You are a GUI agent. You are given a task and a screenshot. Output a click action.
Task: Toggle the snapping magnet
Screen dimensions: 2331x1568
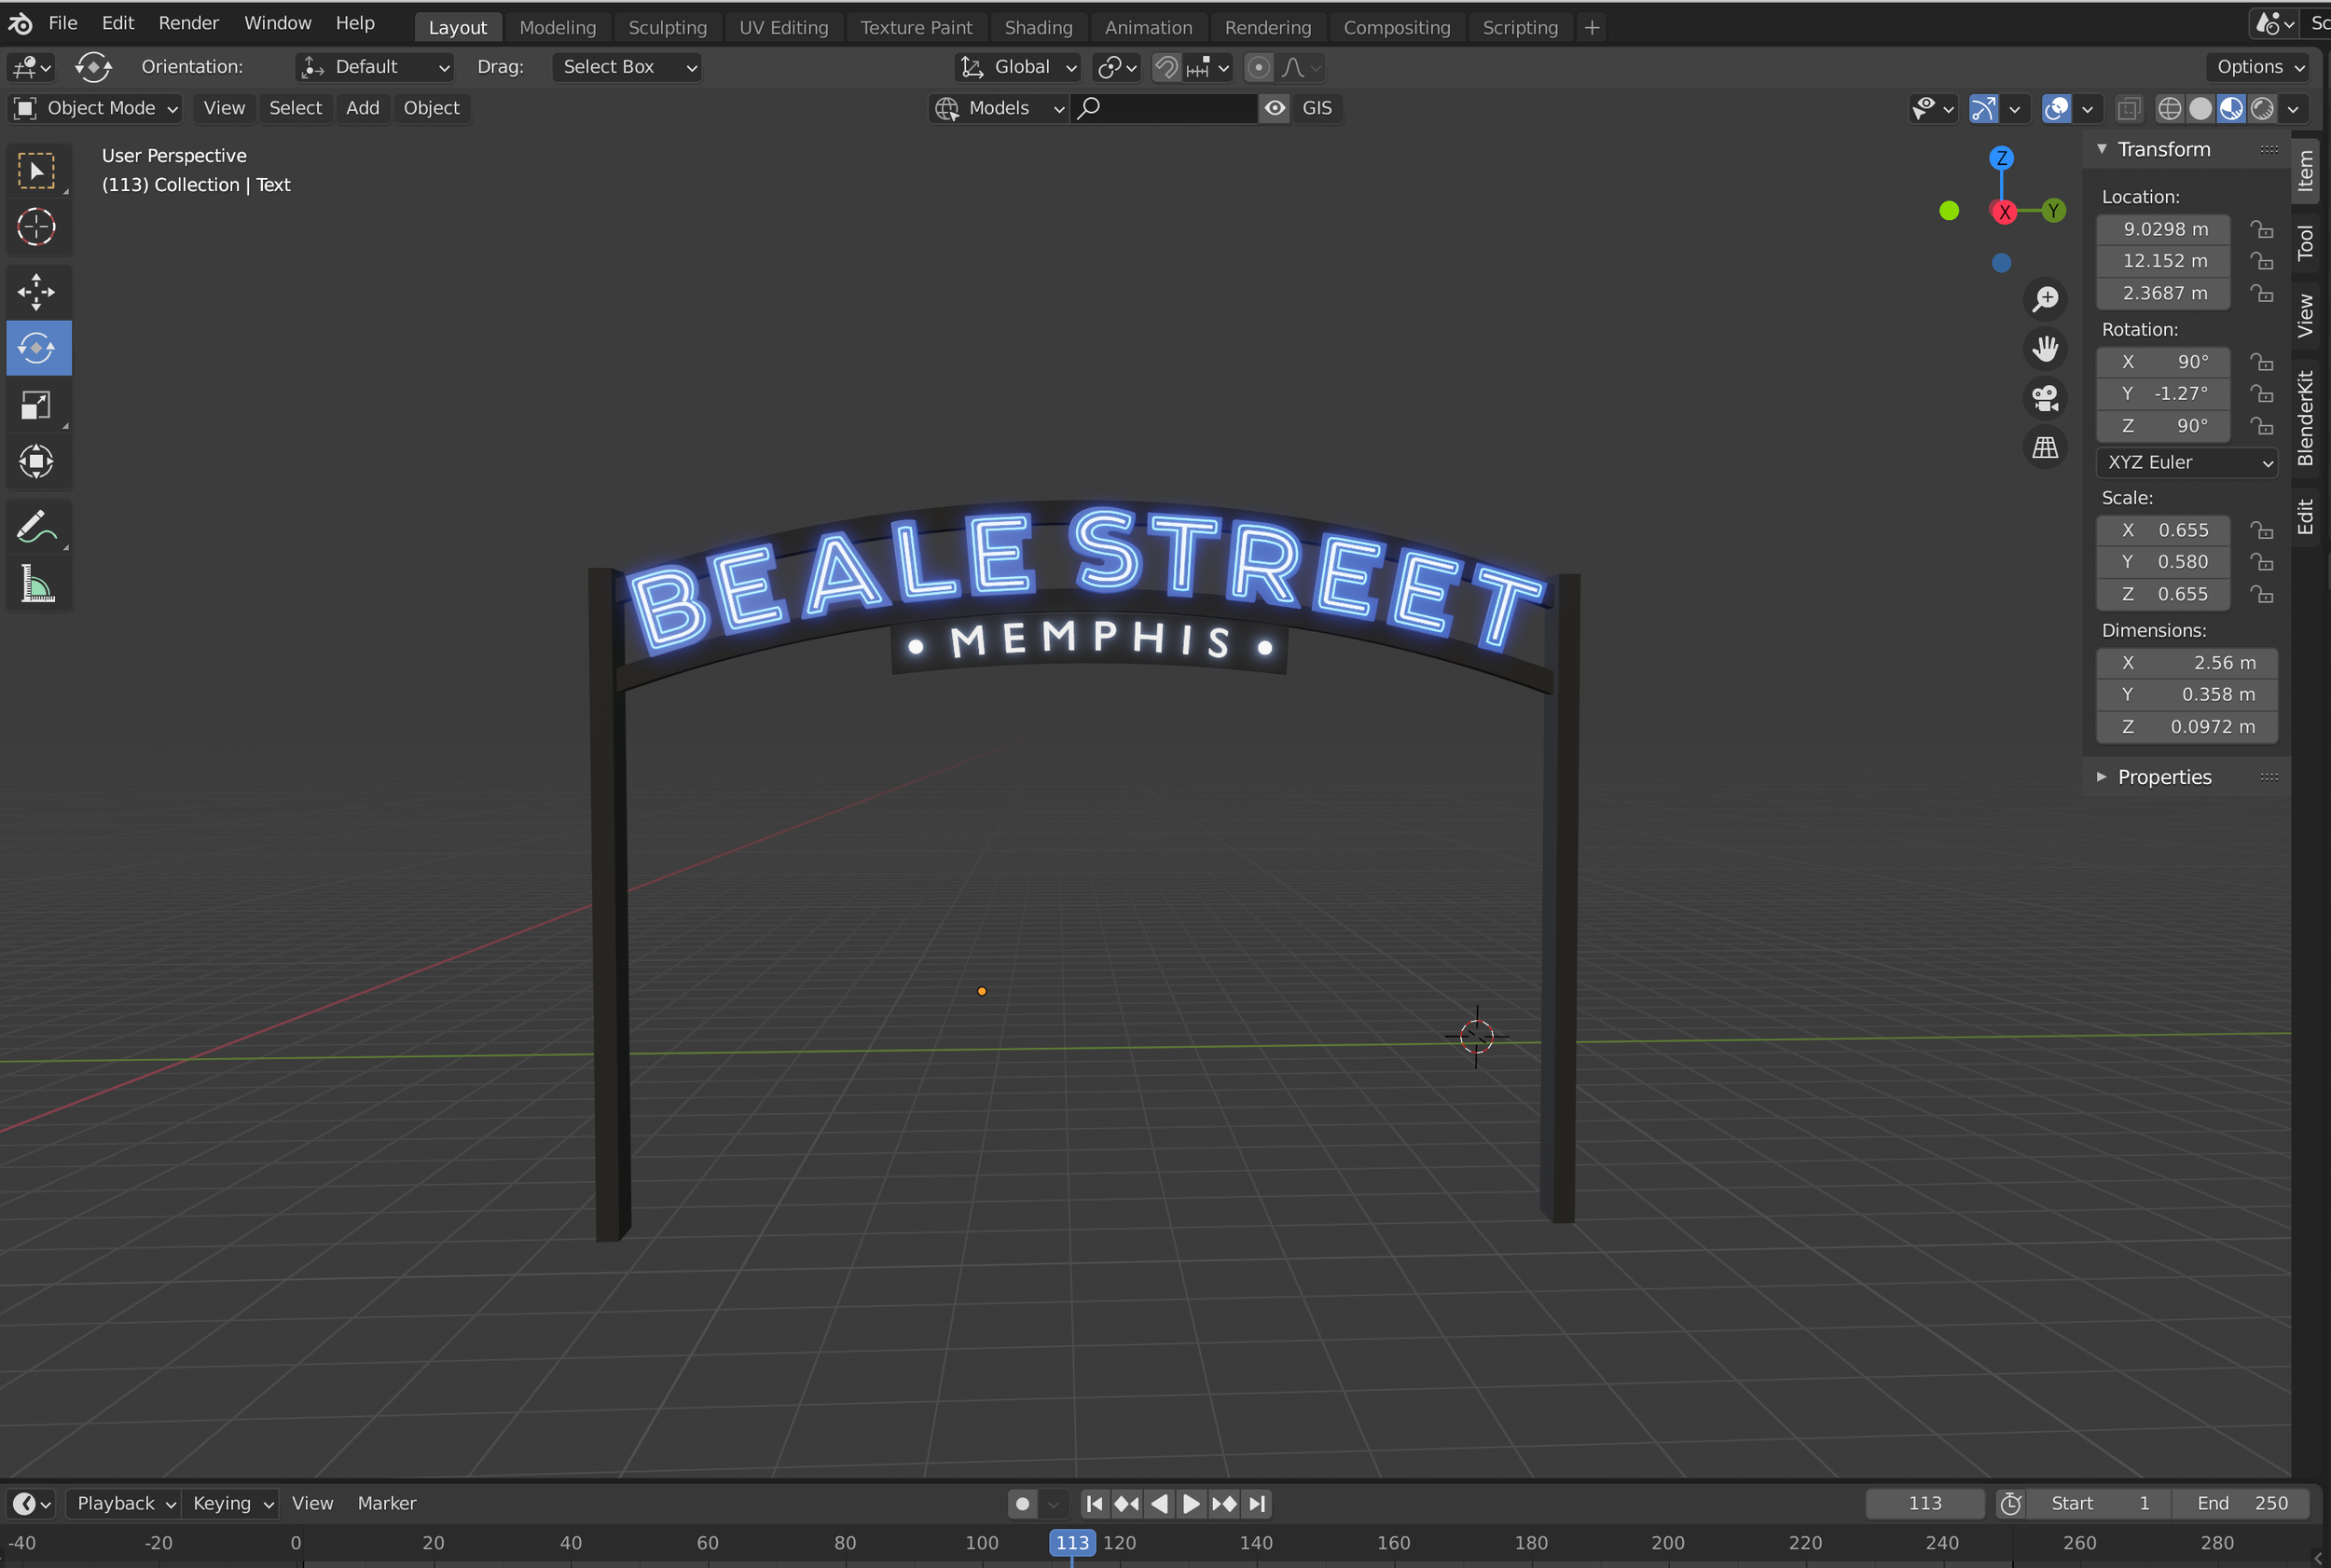(1166, 67)
